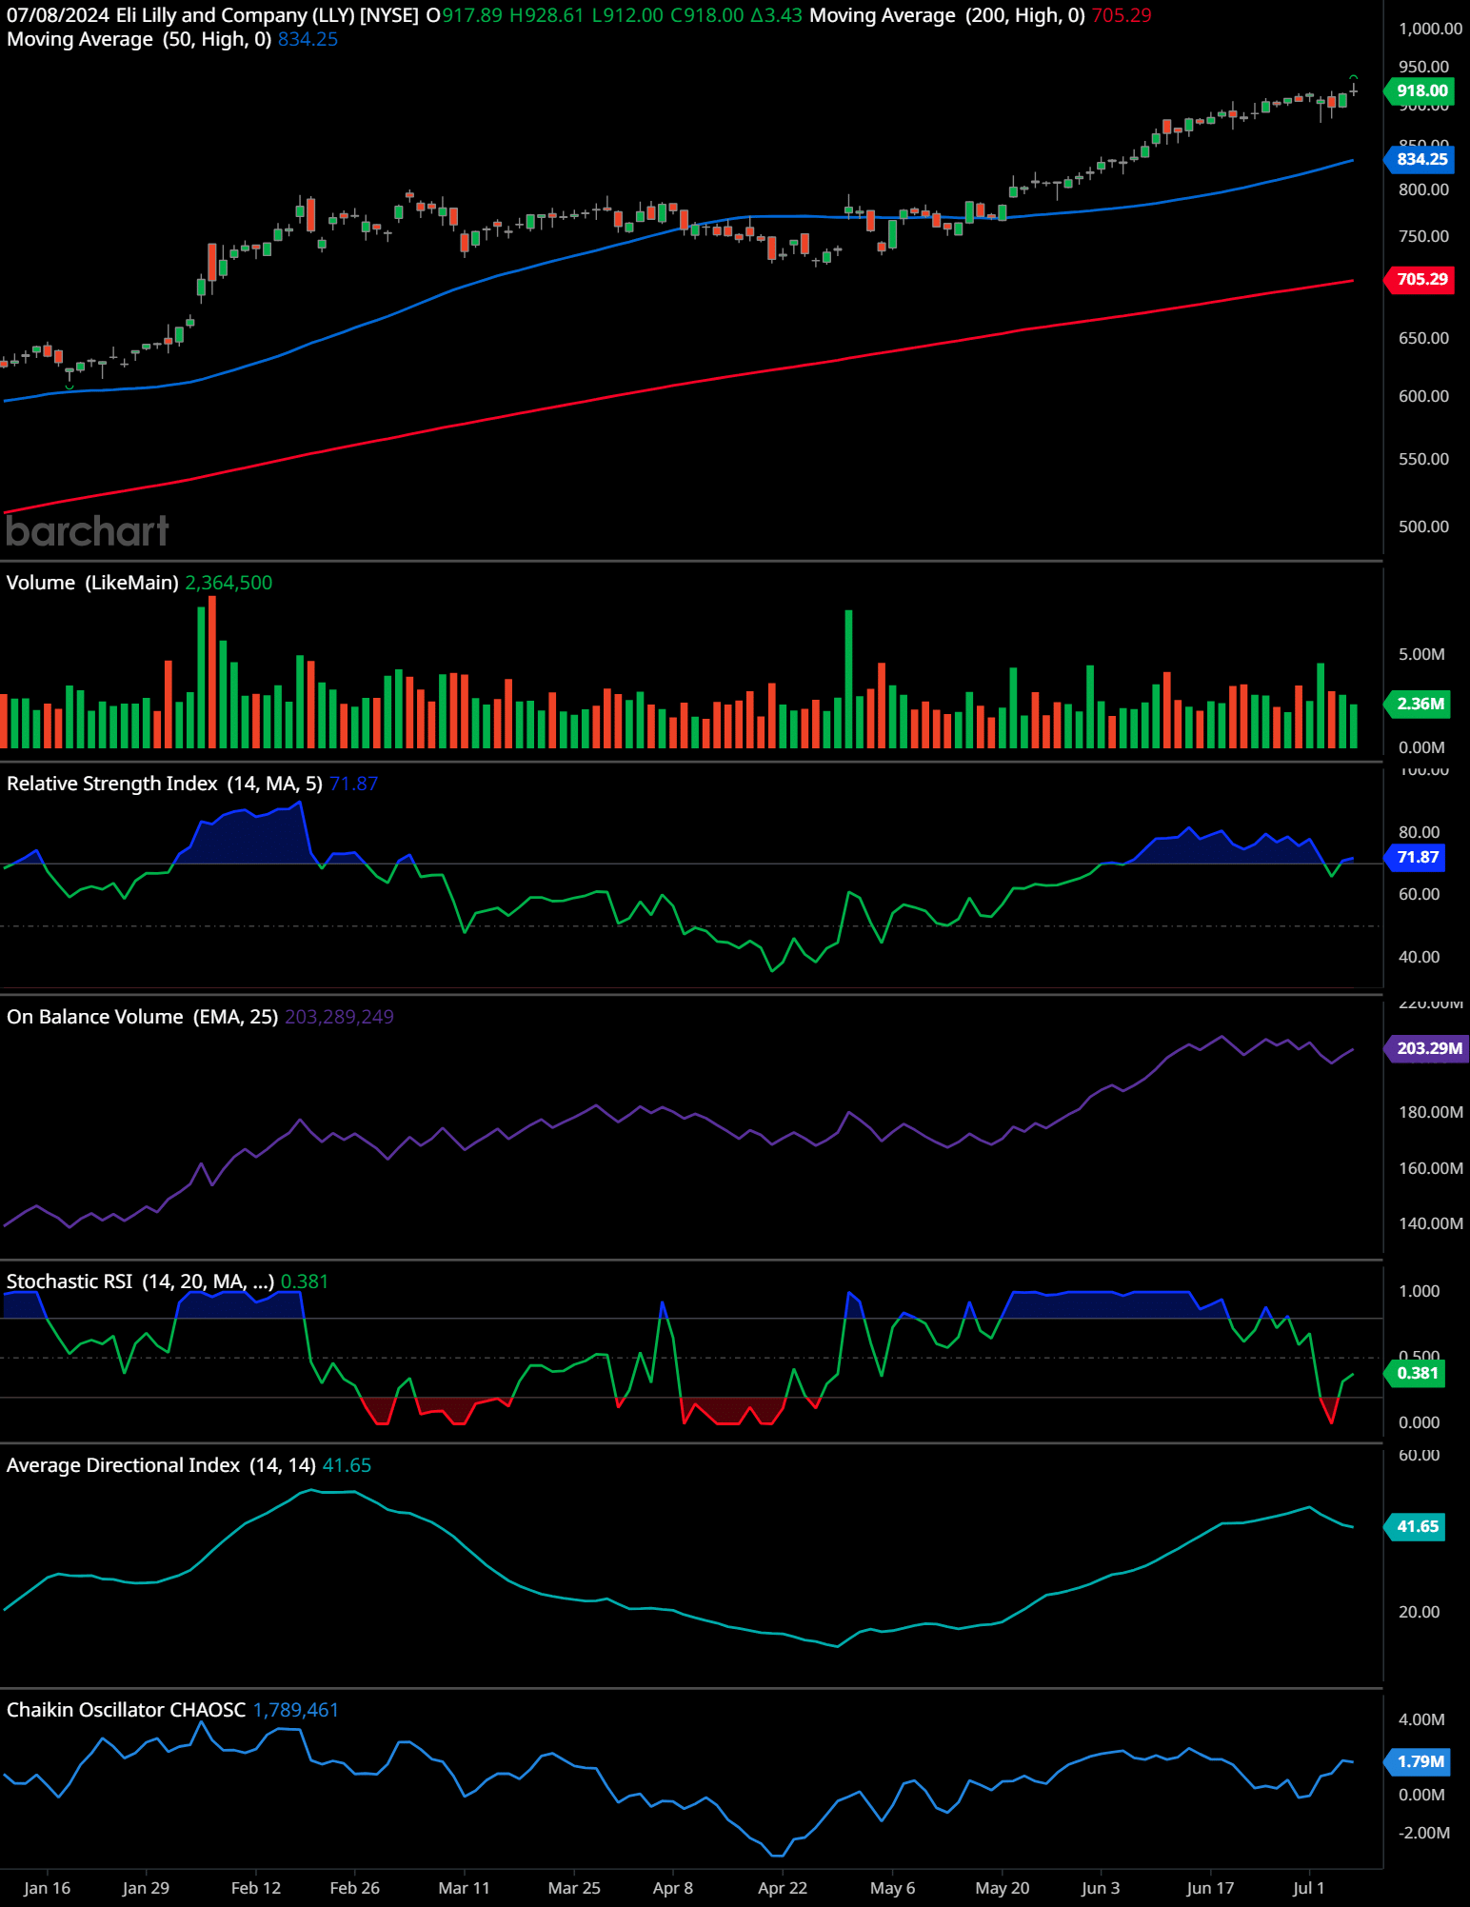The width and height of the screenshot is (1470, 1907).
Task: Click the 71.87 RSI axis tag
Action: click(1417, 857)
